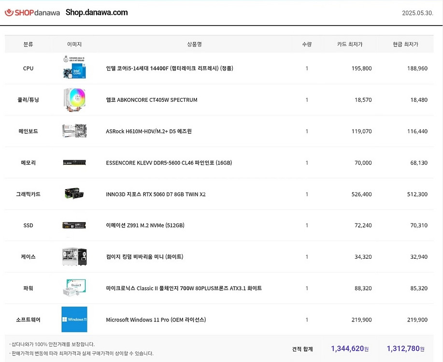This screenshot has height=362, width=443.
Task: Click the INNO3D RTX 5060 graphics card thumbnail
Action: pos(74,194)
